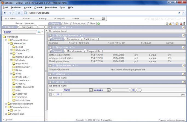Click the browser back arrow
The height and width of the screenshot is (122, 187).
[5, 13]
